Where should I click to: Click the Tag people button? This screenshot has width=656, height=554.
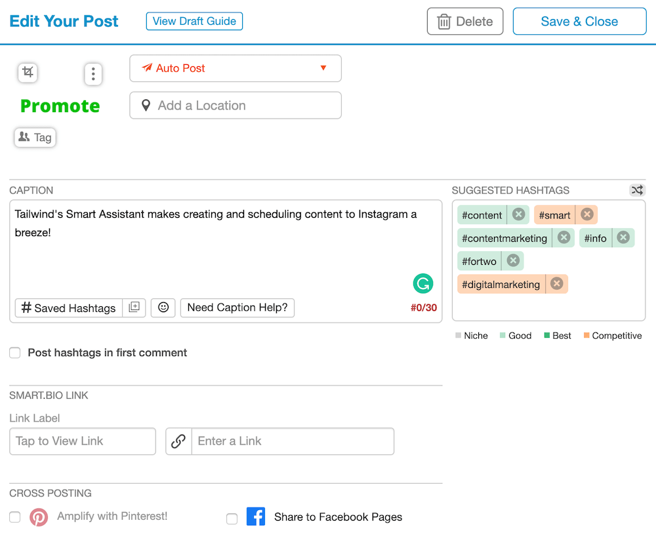pos(35,137)
